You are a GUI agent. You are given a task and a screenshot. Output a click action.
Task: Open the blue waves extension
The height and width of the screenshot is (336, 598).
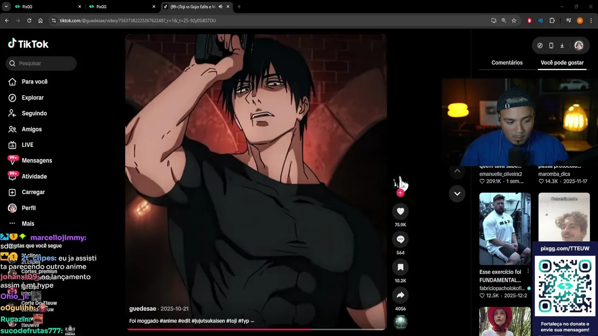541,21
